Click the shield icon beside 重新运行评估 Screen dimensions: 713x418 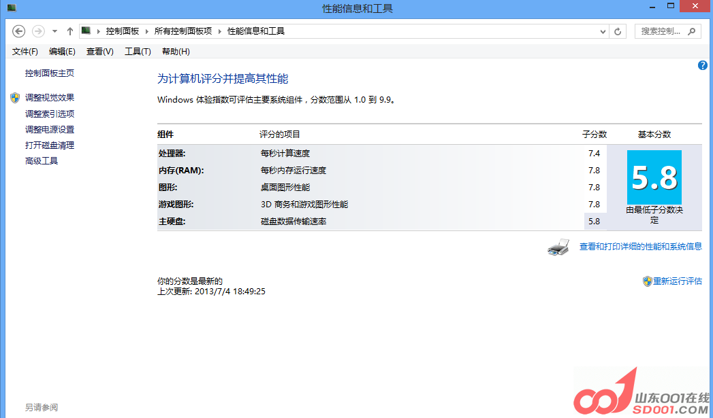[647, 281]
